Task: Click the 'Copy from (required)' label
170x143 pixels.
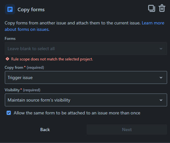Action: tap(24, 67)
